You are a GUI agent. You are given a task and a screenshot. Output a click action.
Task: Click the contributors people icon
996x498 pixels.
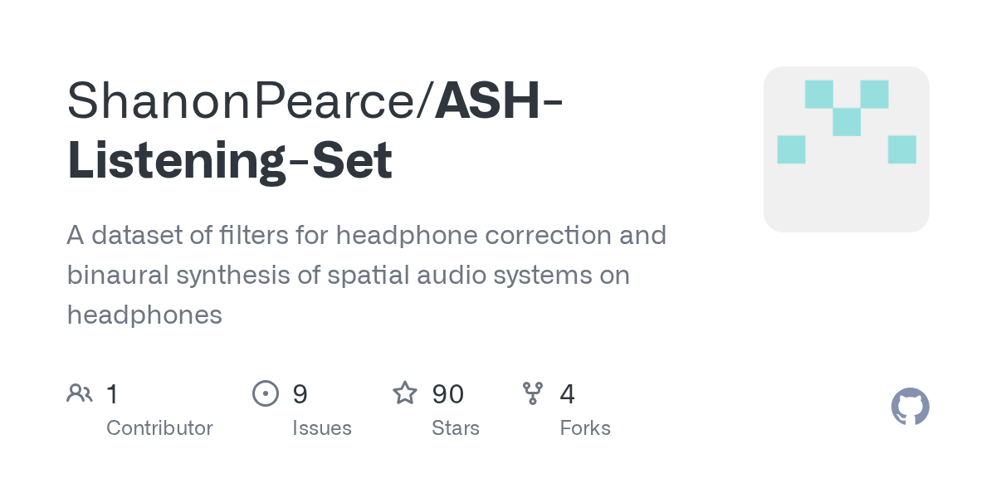80,393
